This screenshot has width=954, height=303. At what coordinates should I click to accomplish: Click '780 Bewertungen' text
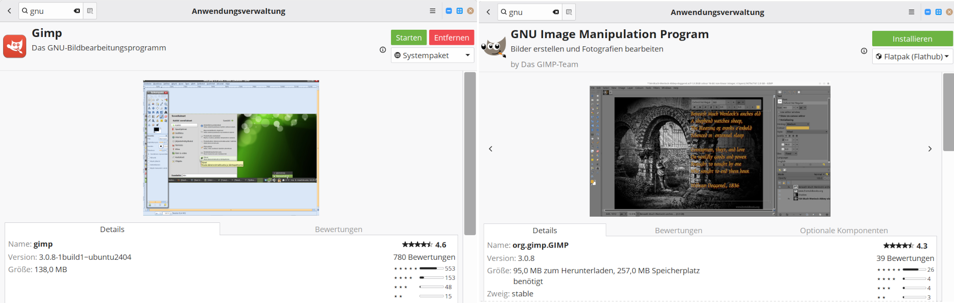424,257
